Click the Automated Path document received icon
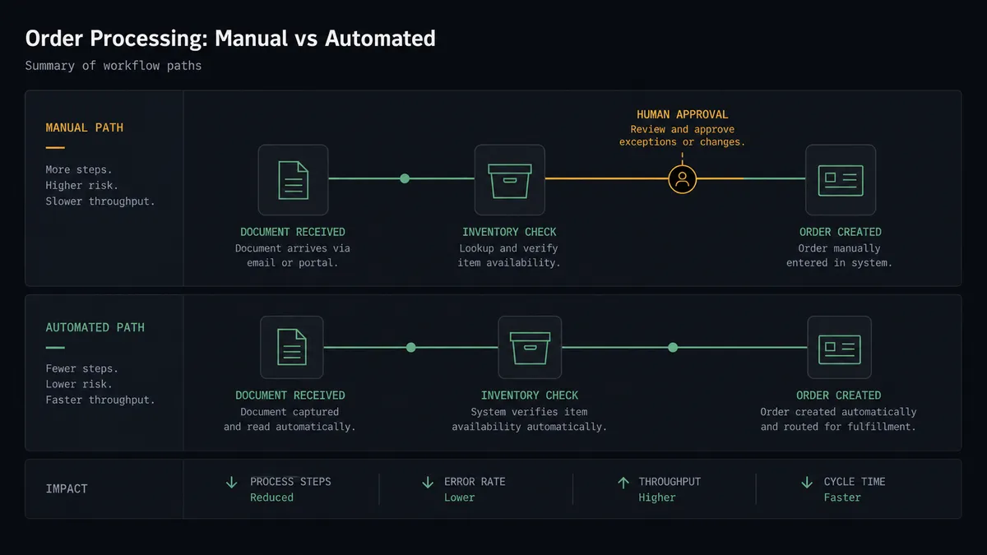The image size is (987, 555). point(292,347)
